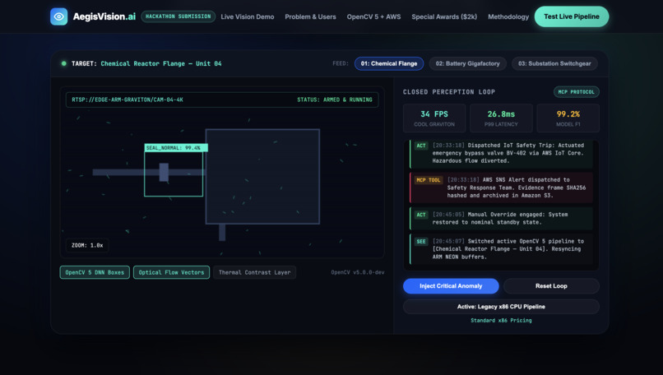Switch to 03: Substation Switchgear feed
Image resolution: width=663 pixels, height=375 pixels.
(554, 63)
